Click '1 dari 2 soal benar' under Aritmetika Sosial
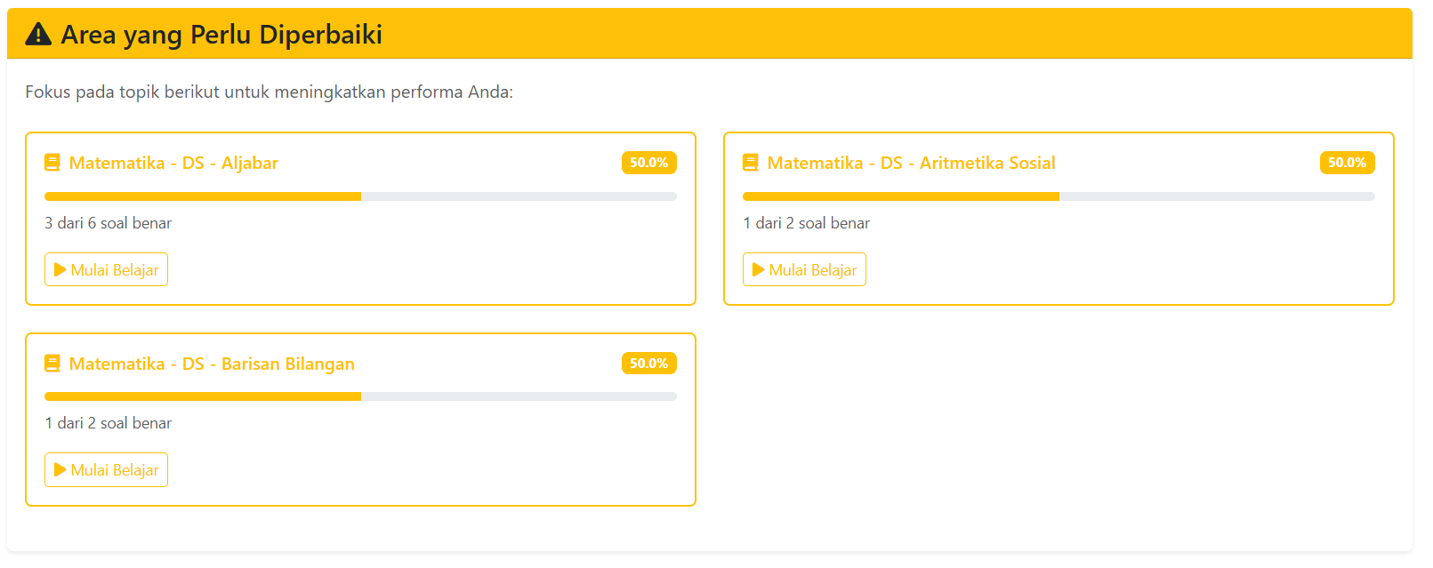 click(807, 223)
